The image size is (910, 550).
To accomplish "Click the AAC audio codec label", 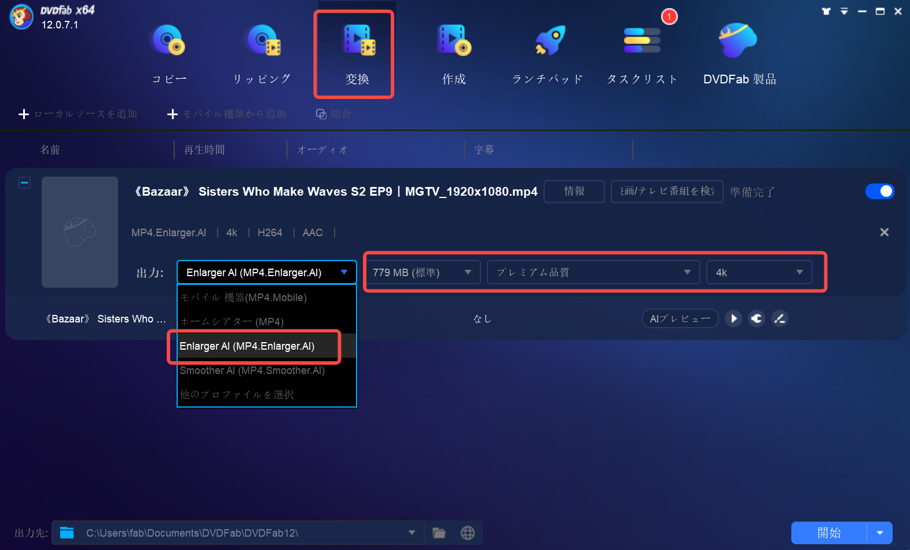I will pyautogui.click(x=313, y=233).
